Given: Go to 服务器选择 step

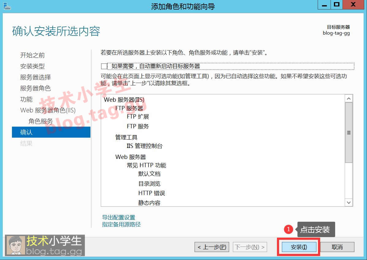Looking at the screenshot, I should coord(36,77).
